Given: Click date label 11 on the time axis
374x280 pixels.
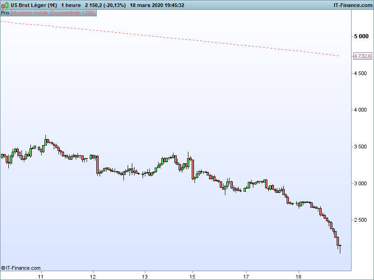Looking at the screenshot, I should click(x=41, y=276).
